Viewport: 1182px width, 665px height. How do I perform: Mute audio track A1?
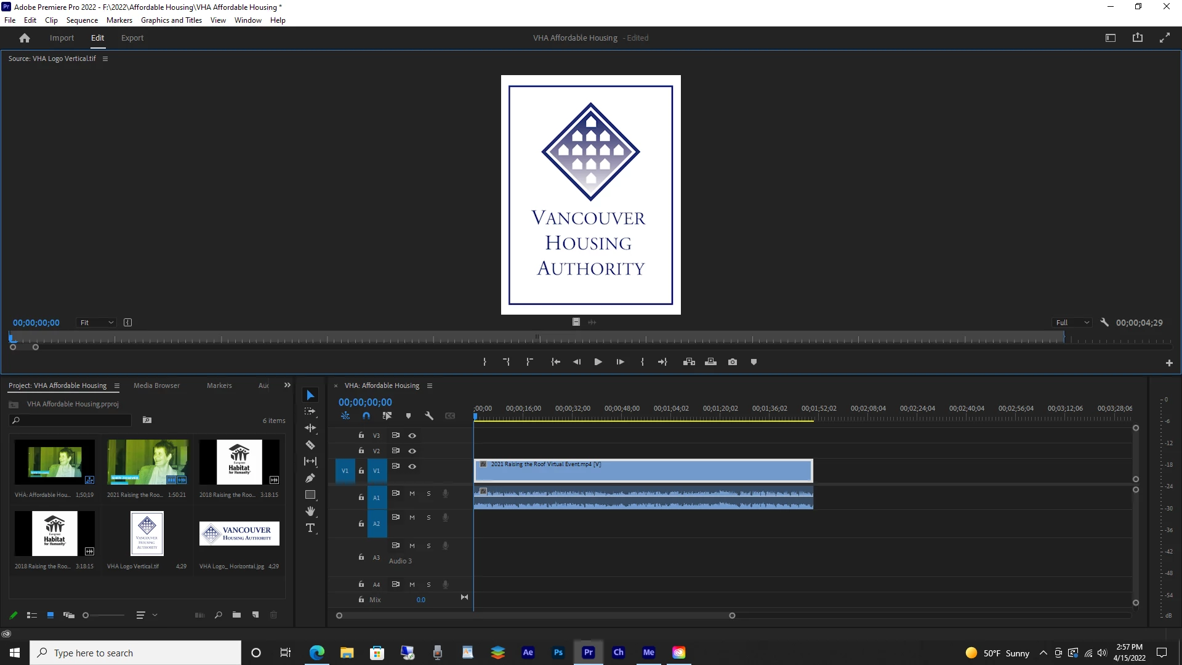click(412, 494)
